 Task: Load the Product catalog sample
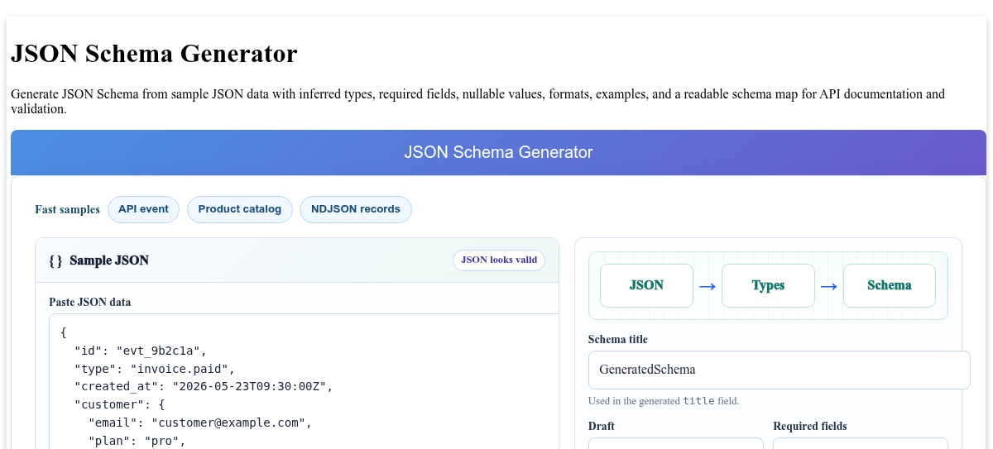240,209
